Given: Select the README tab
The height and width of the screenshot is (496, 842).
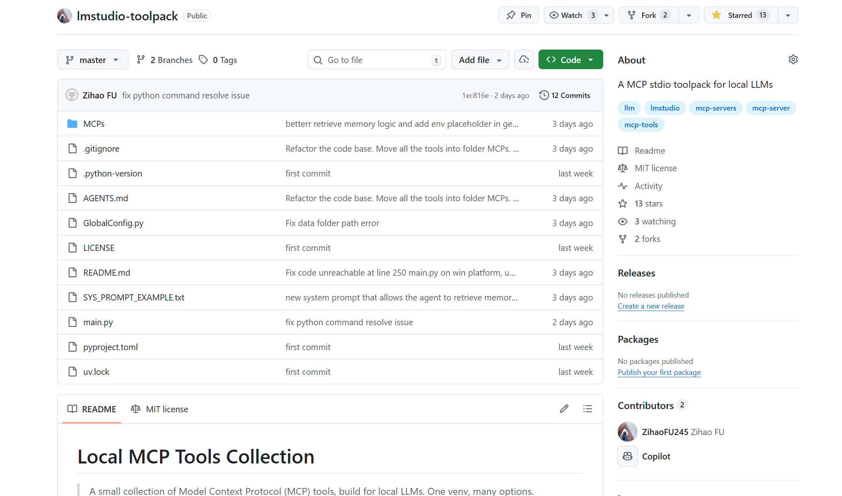Looking at the screenshot, I should (x=92, y=409).
